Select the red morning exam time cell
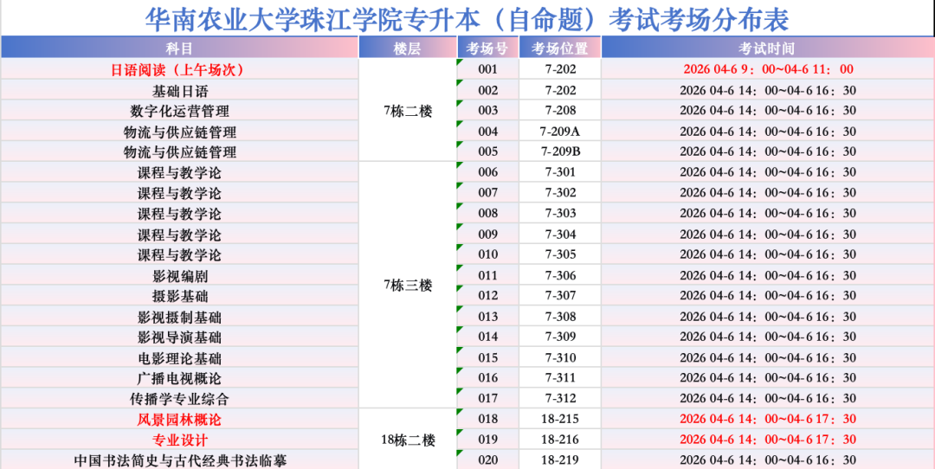This screenshot has height=469, width=935. point(766,69)
